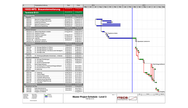Select the Apparate & Rohrleitung subgroup row
188x108 pixels.
54,57
